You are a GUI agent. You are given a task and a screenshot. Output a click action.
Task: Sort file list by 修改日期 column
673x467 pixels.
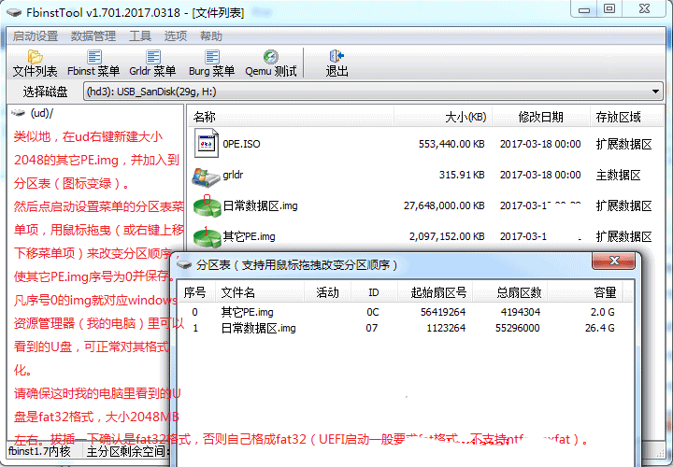[541, 117]
